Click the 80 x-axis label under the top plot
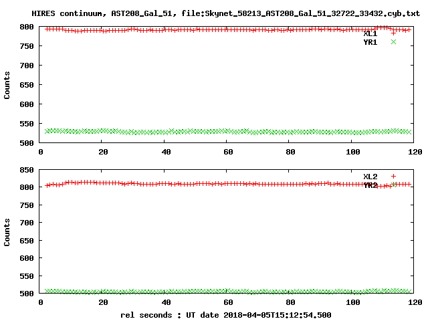 coord(290,152)
